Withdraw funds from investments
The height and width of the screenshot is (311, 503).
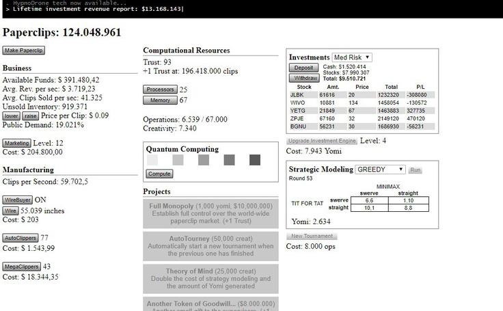coord(304,78)
